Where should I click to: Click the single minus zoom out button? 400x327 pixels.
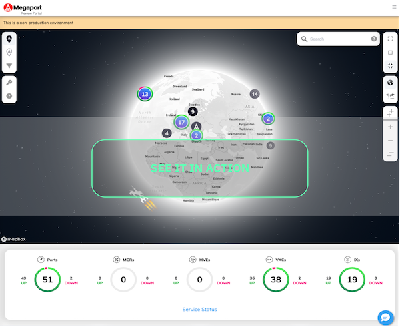391,141
